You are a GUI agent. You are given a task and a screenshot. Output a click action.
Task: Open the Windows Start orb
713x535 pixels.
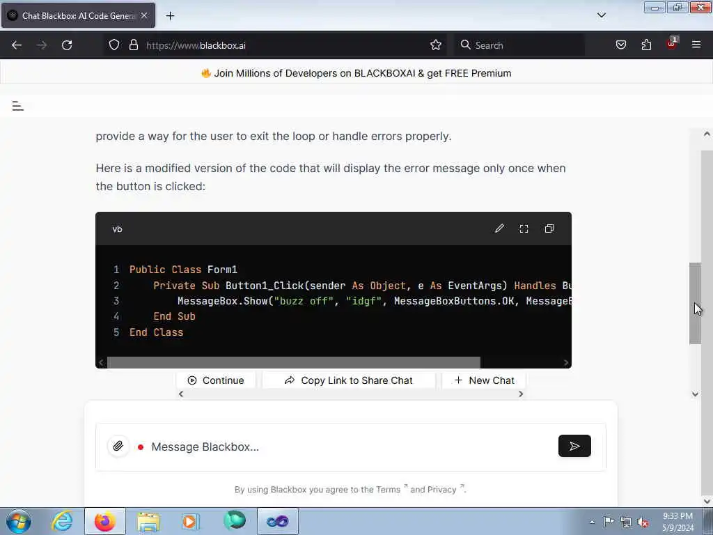tap(19, 521)
